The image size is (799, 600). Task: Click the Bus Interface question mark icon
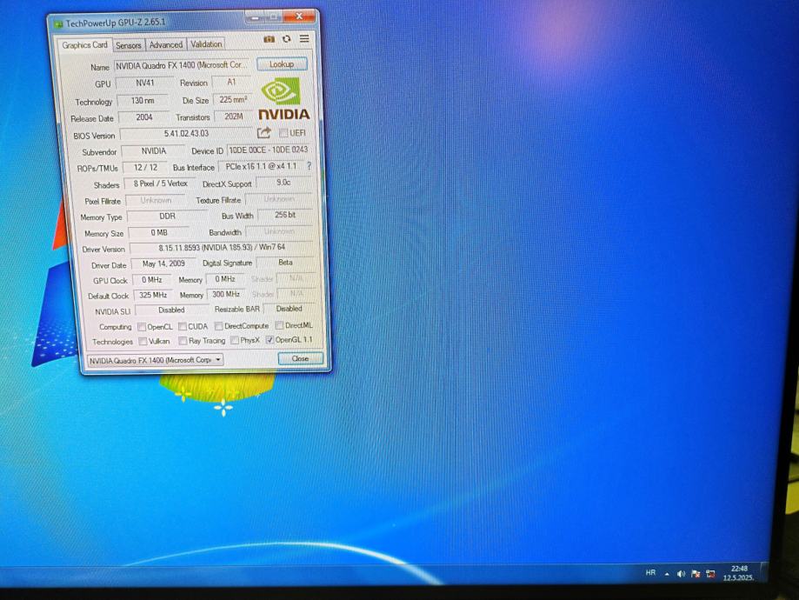[309, 166]
